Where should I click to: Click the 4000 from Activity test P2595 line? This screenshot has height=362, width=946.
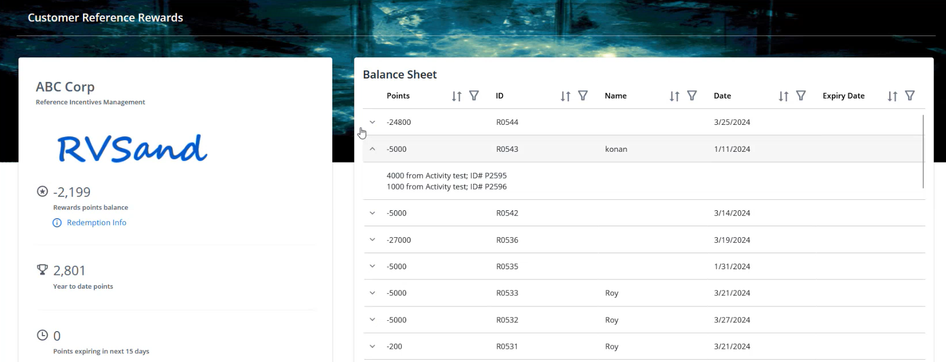(x=446, y=176)
